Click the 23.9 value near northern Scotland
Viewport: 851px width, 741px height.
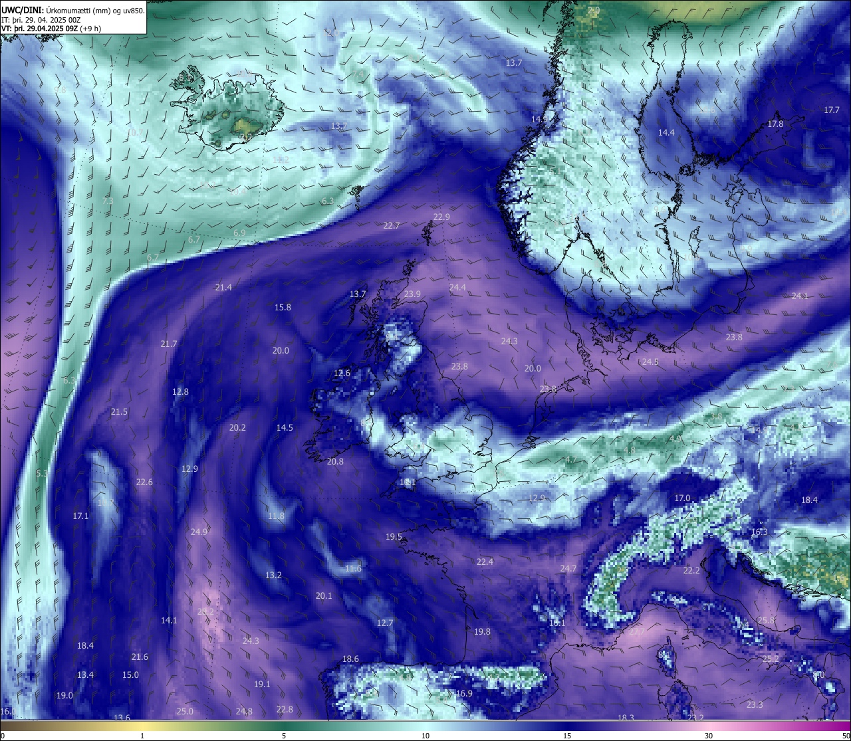click(x=412, y=294)
